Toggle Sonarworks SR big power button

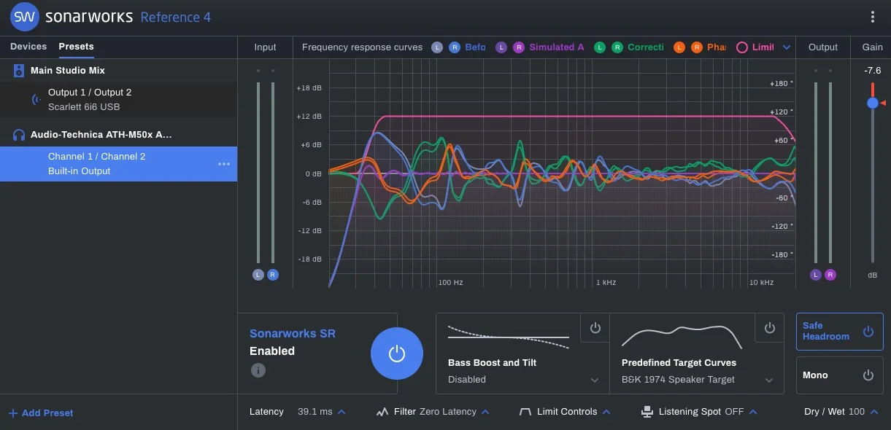[397, 353]
